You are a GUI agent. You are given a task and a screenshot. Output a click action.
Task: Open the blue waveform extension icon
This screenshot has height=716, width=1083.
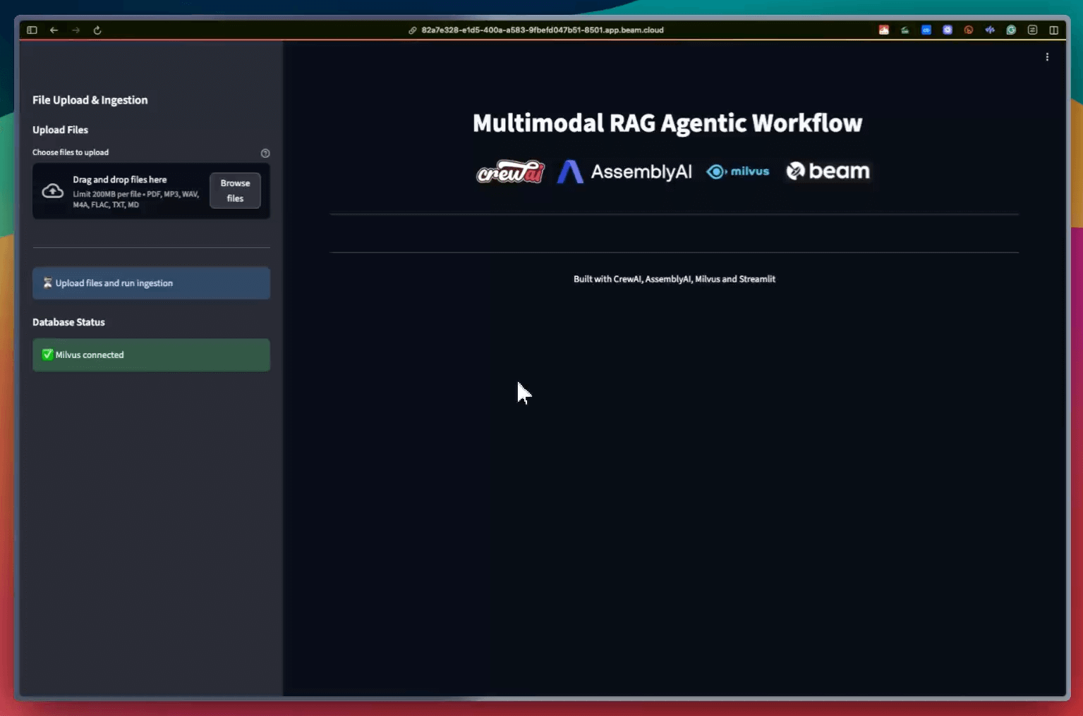click(x=990, y=30)
